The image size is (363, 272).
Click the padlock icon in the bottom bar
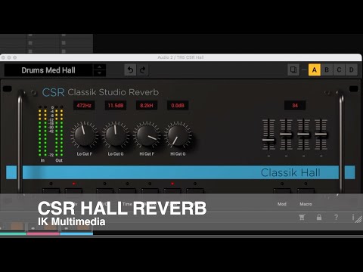(x=319, y=217)
